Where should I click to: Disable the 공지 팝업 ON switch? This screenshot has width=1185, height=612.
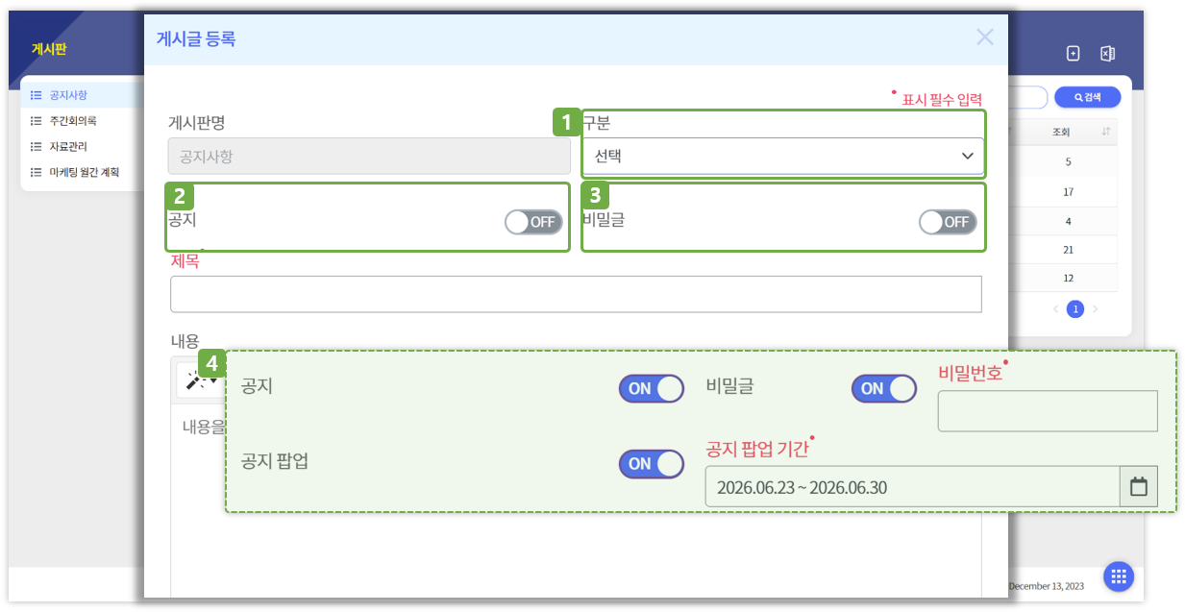(x=652, y=463)
